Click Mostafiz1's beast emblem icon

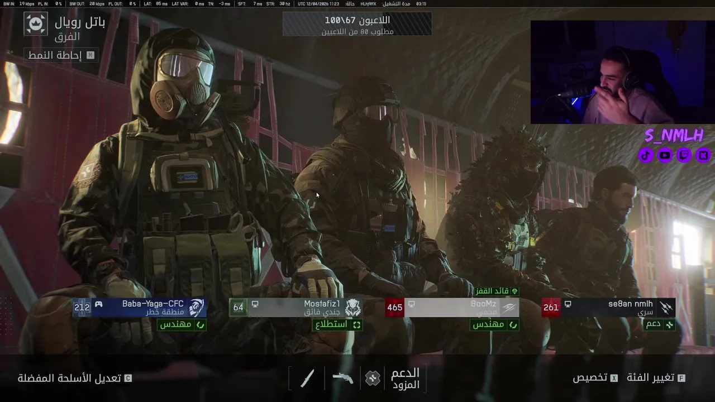352,308
